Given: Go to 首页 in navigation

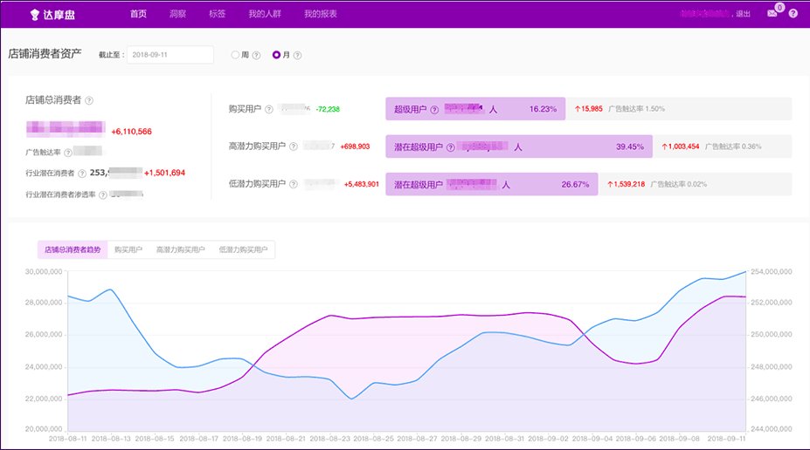Looking at the screenshot, I should coord(138,14).
